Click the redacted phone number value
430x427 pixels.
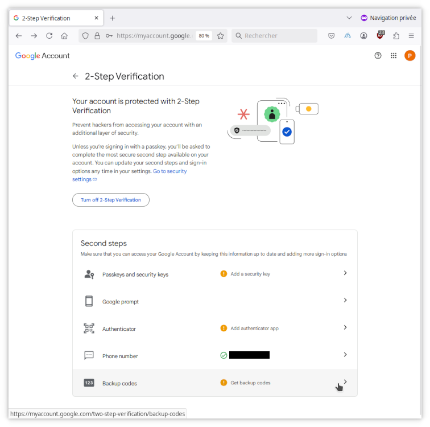[x=249, y=355]
